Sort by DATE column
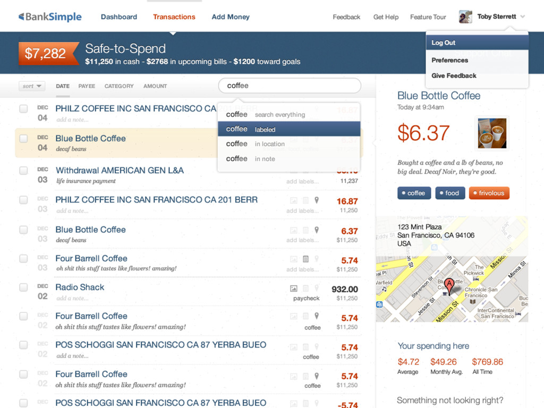Viewport: 544px width, 408px height. [63, 86]
